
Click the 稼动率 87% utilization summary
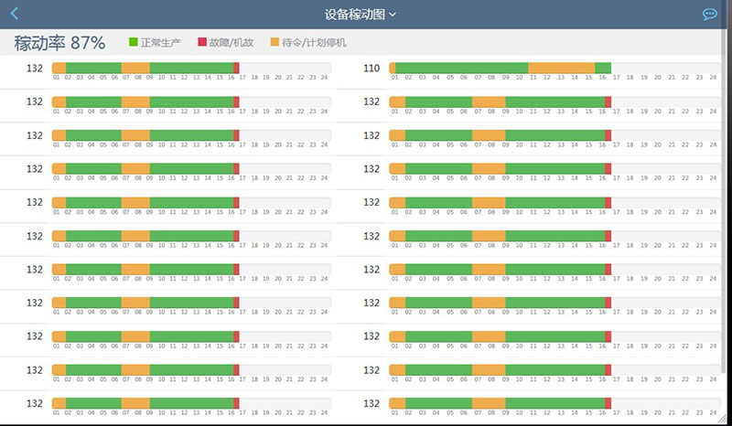(59, 42)
